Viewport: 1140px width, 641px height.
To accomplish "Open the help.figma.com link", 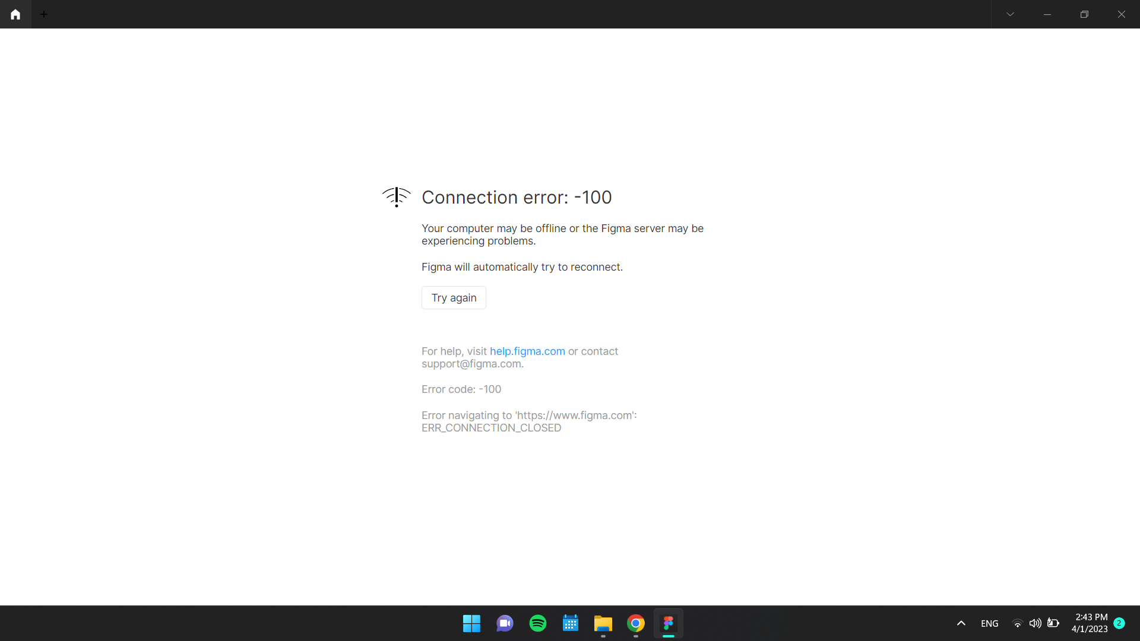I will pyautogui.click(x=527, y=351).
